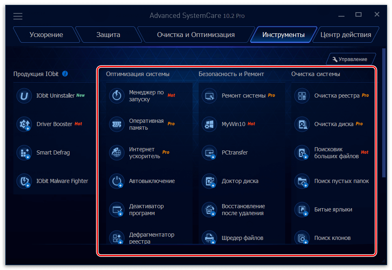Open the hamburger main menu
The image size is (392, 270).
point(18,16)
